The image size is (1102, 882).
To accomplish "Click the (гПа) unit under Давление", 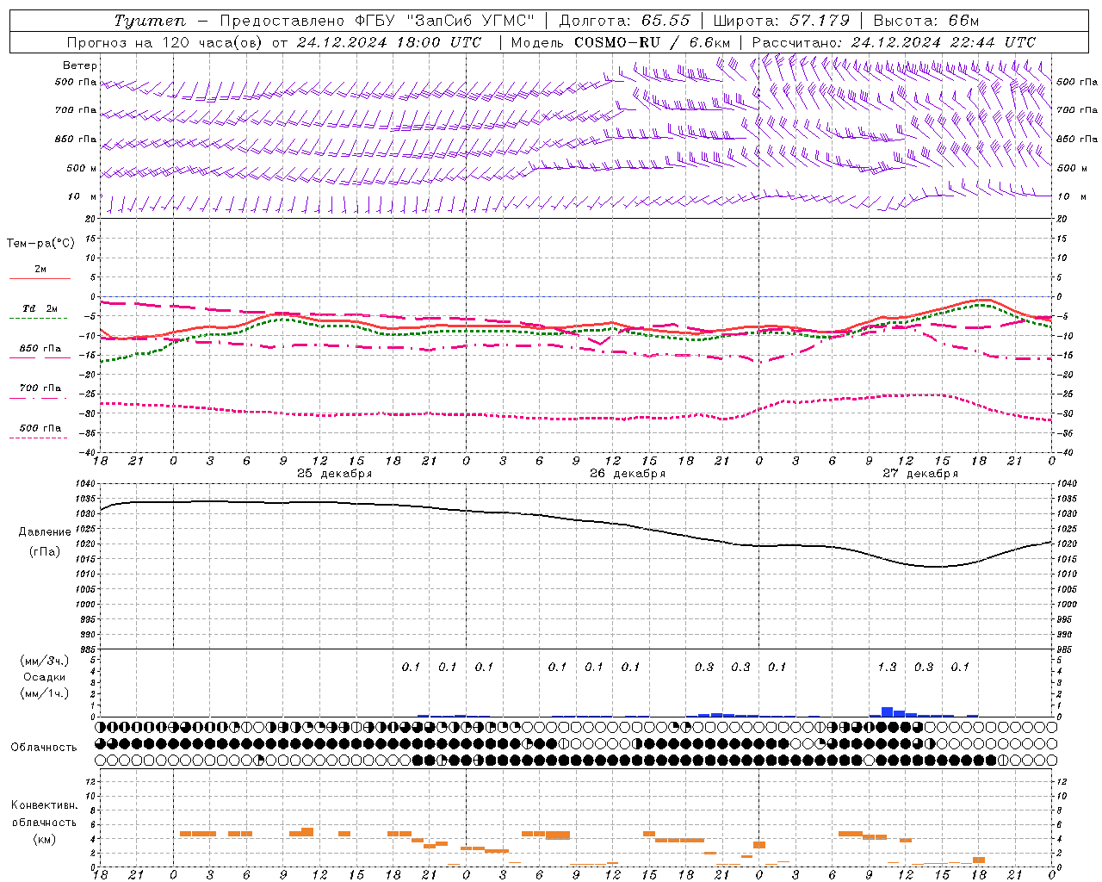I will [x=45, y=551].
